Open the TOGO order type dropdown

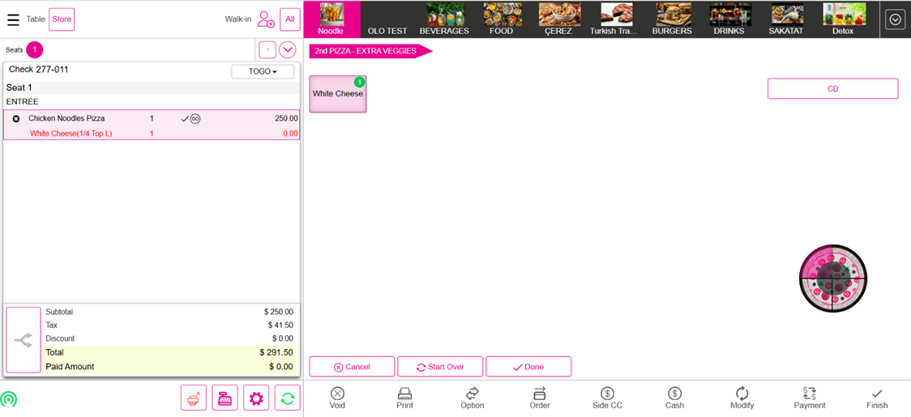(x=263, y=71)
